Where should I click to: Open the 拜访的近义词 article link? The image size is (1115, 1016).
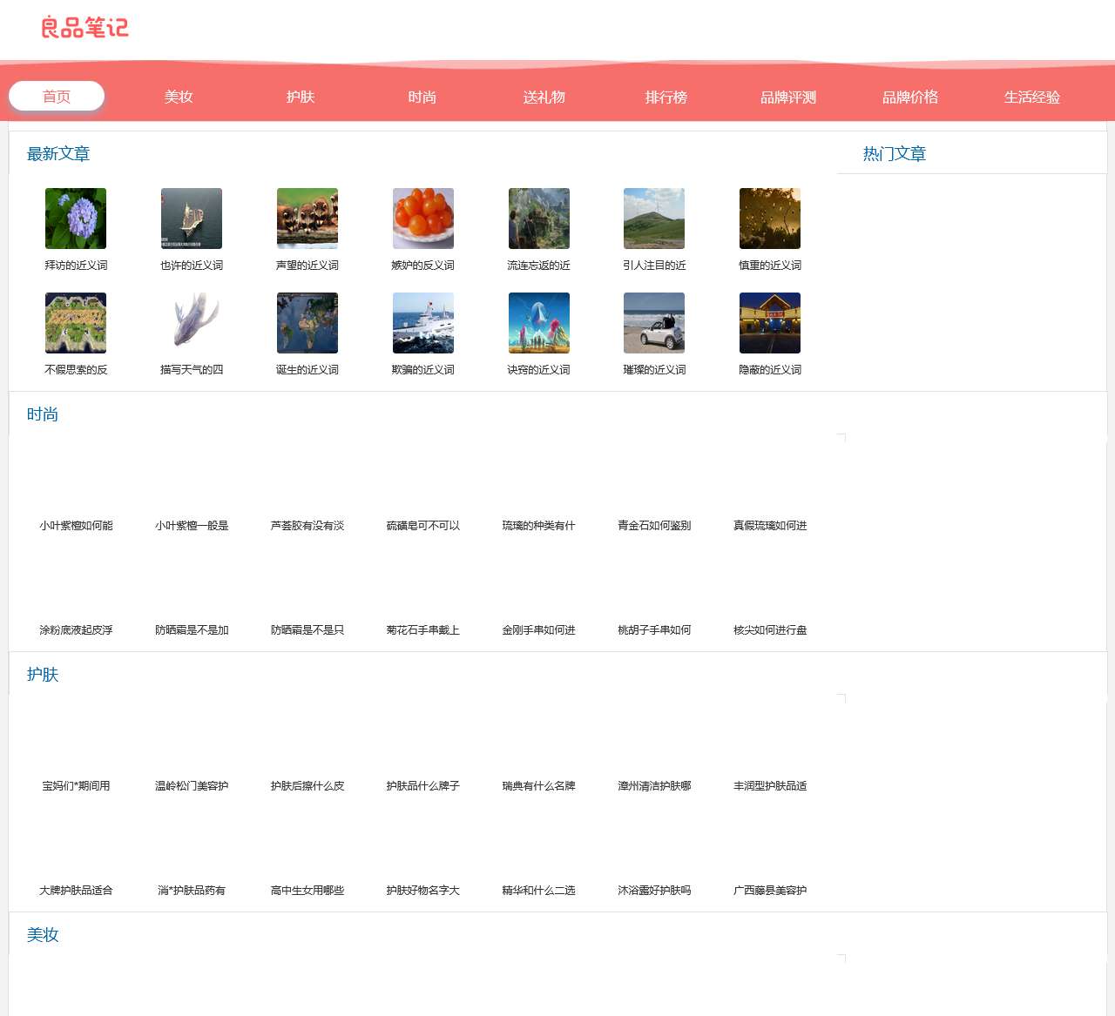pyautogui.click(x=76, y=266)
